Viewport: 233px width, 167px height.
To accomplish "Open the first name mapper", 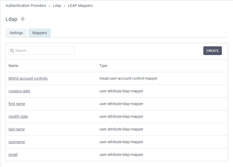I will coord(17,104).
